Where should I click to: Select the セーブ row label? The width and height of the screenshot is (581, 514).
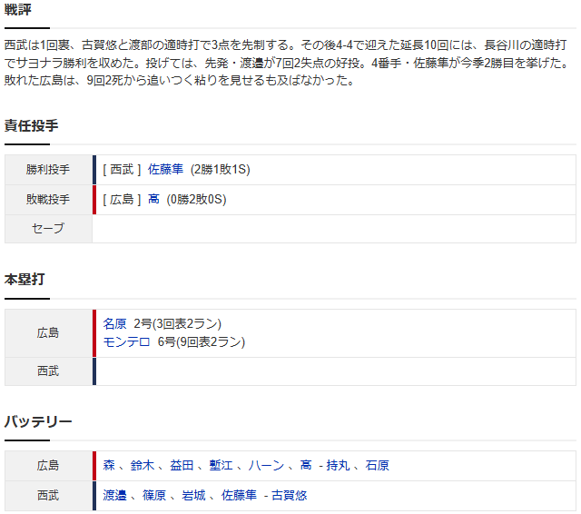[x=48, y=228]
